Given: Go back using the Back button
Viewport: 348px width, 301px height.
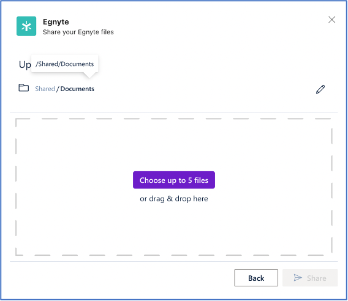Looking at the screenshot, I should point(256,278).
